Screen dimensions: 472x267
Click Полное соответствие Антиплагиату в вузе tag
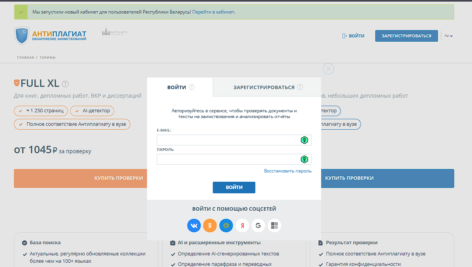coord(72,124)
